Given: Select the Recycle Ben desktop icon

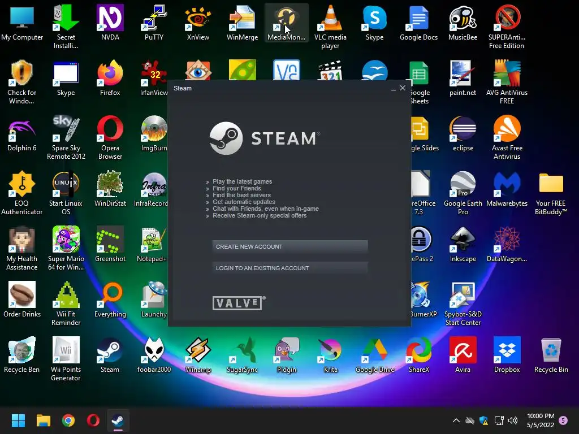Looking at the screenshot, I should pos(22,355).
